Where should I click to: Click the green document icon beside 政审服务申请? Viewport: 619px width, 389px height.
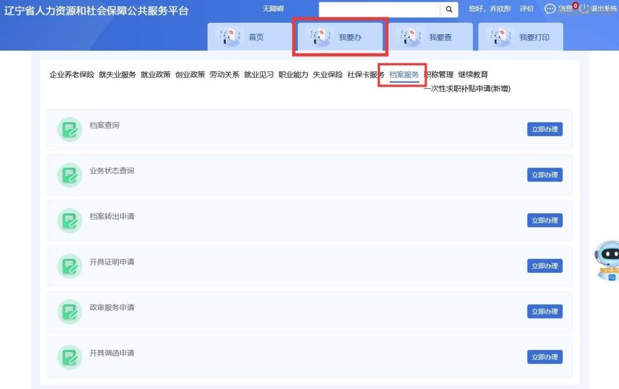point(70,312)
